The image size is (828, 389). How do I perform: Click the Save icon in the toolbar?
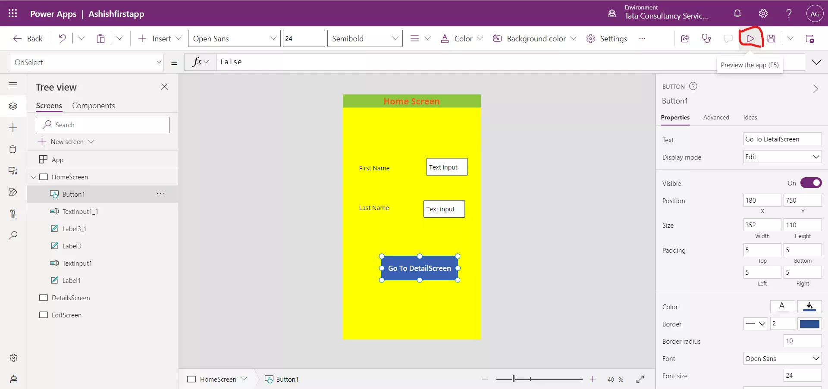click(772, 38)
